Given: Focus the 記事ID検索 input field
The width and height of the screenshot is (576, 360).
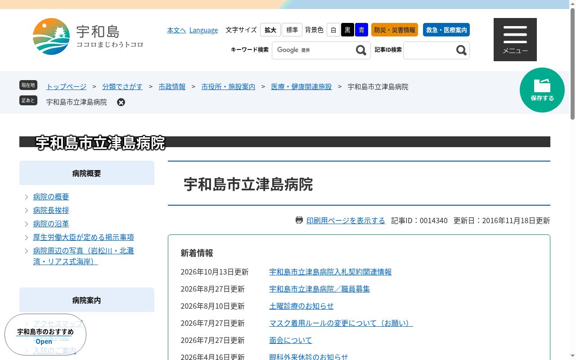Looking at the screenshot, I should tap(428, 50).
